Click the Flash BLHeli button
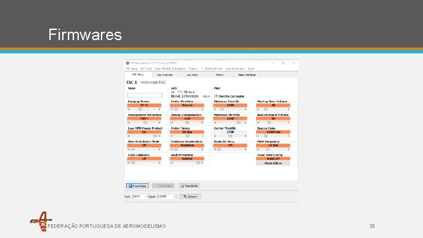This screenshot has width=423, height=238. click(x=189, y=186)
